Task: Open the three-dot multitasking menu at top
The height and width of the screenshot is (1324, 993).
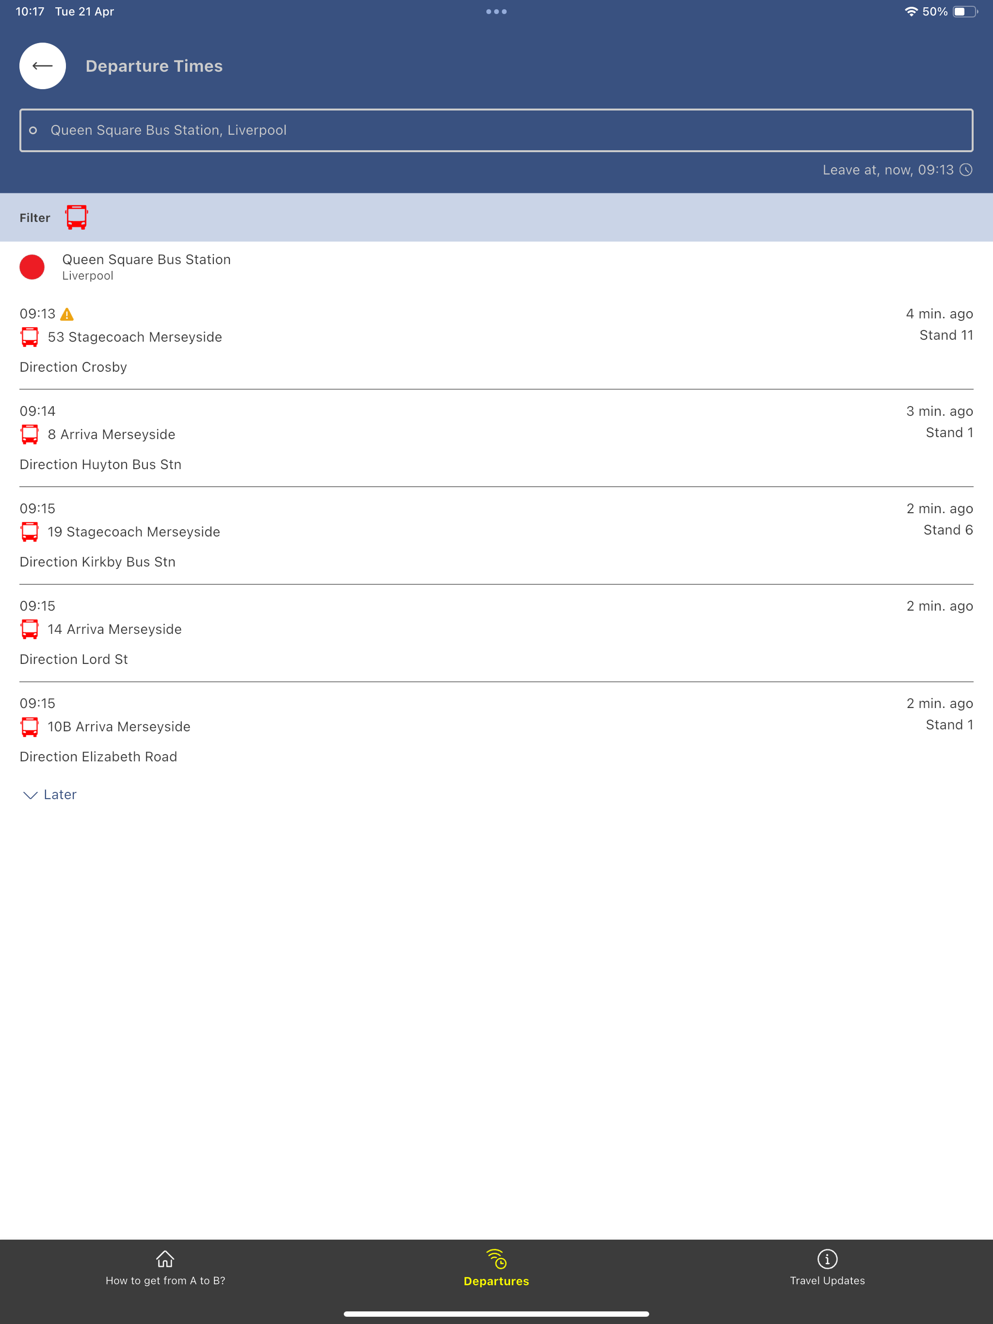Action: pyautogui.click(x=496, y=11)
